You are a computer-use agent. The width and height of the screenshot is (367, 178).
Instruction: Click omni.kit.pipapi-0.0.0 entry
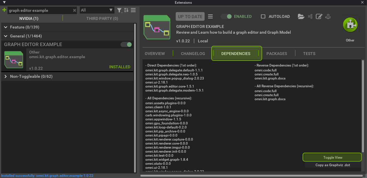point(161,135)
